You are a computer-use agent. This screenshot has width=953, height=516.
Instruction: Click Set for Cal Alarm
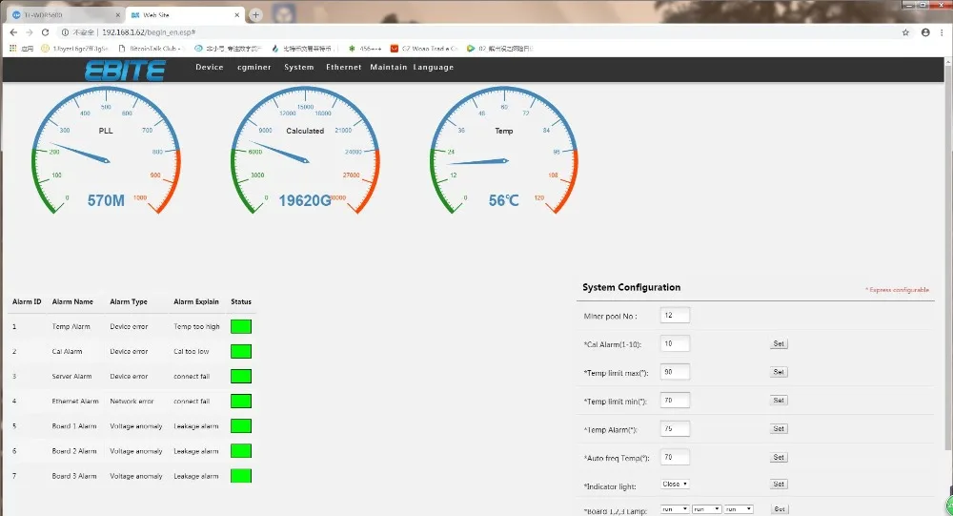click(779, 343)
